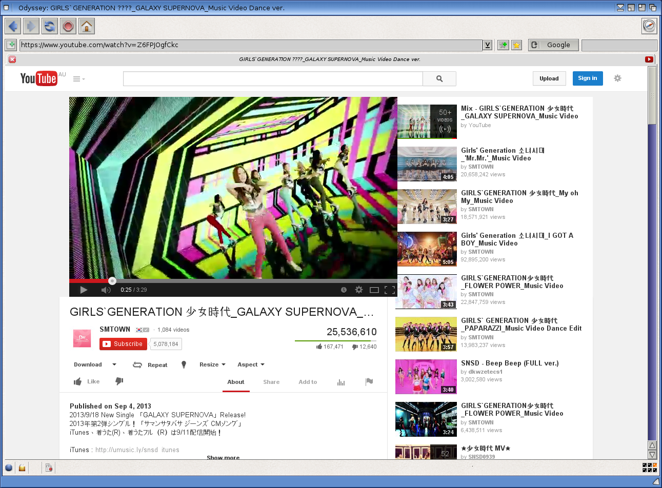Viewport: 662px width, 488px height.
Task: Click the green plus icon beside URL bar
Action: click(x=11, y=45)
